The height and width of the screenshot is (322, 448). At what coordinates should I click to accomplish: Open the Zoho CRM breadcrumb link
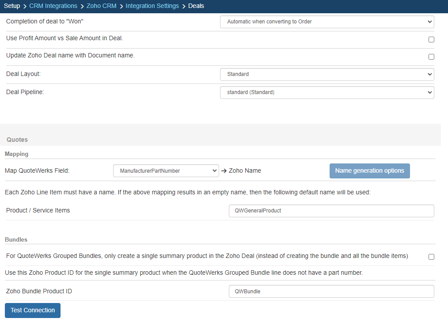101,6
